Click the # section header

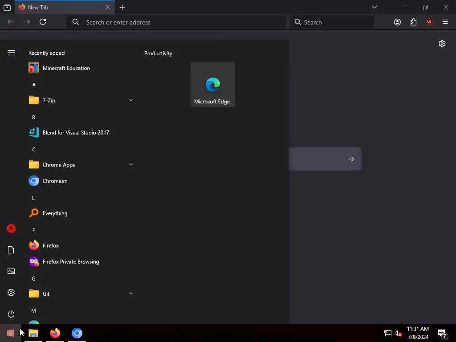(34, 85)
